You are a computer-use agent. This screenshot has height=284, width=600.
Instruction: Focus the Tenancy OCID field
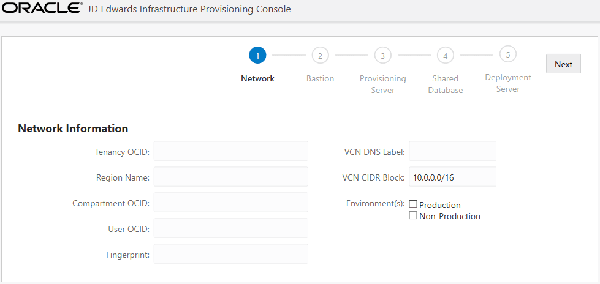click(230, 151)
